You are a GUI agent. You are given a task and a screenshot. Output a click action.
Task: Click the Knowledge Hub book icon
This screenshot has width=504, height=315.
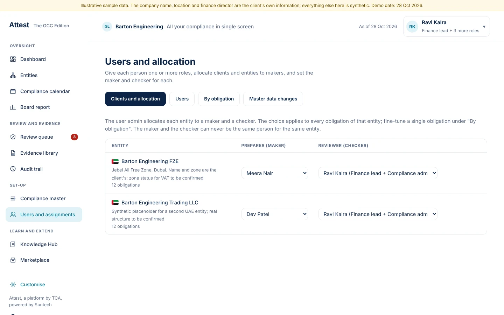pos(13,244)
